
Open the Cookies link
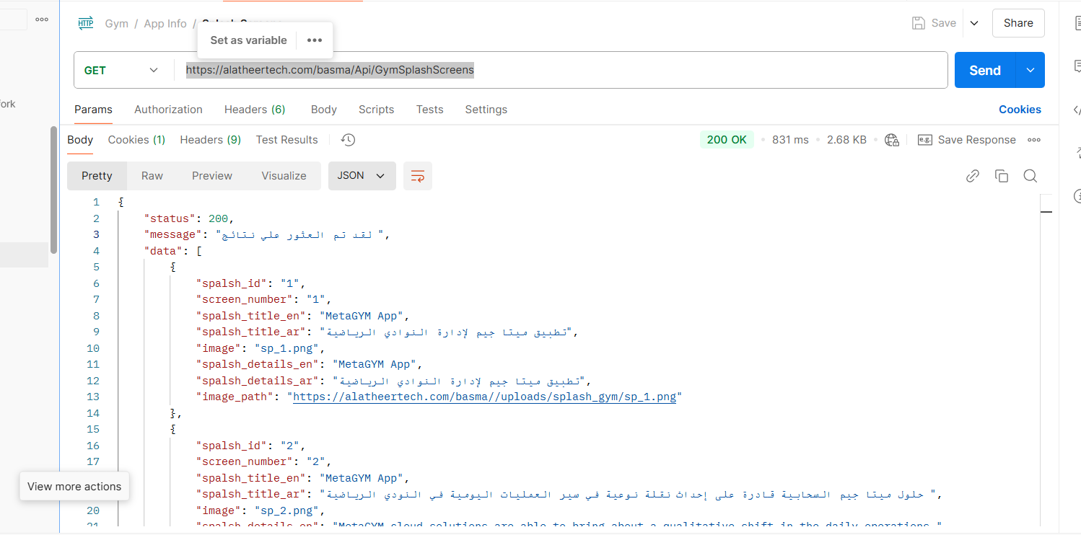(1020, 110)
